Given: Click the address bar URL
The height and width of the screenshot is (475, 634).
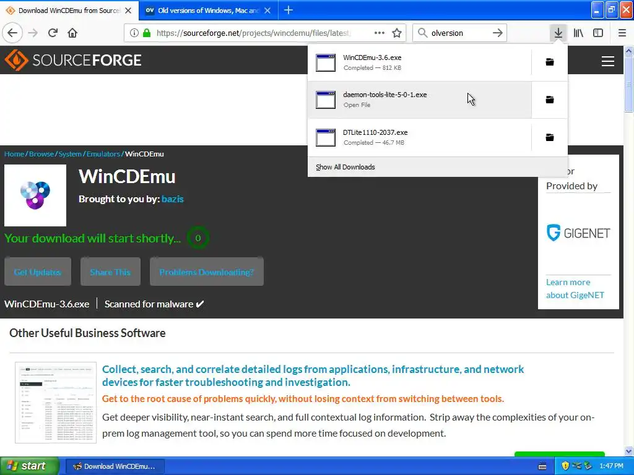Looking at the screenshot, I should click(253, 33).
